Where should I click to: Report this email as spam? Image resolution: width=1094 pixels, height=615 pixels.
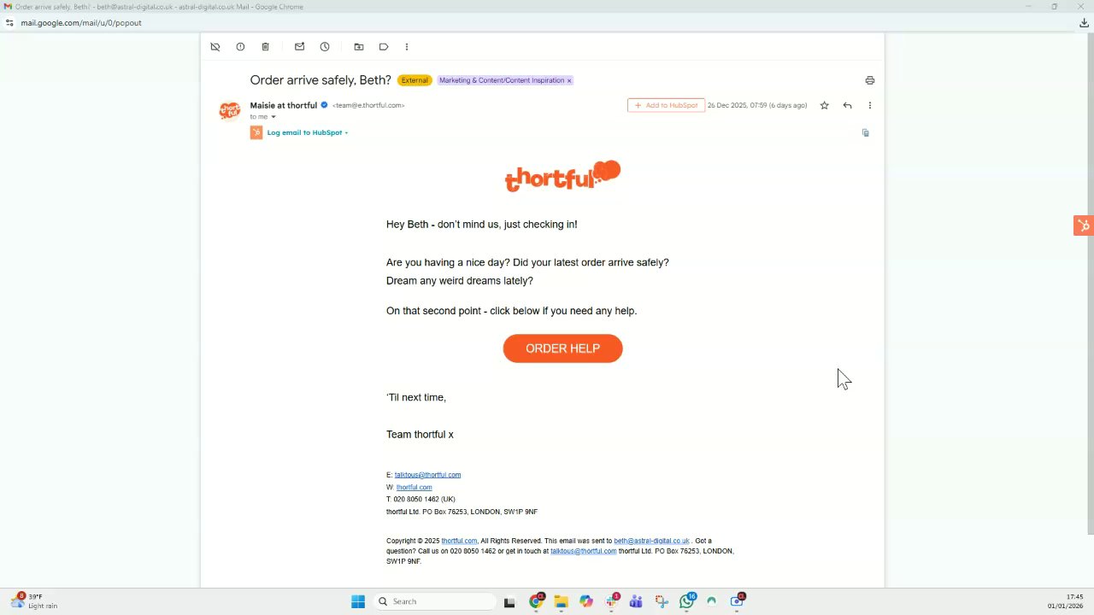(x=240, y=47)
